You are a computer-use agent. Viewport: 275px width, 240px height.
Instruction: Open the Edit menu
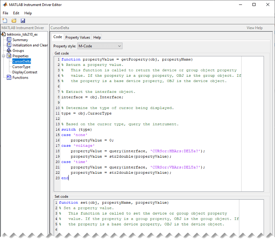pos(16,13)
